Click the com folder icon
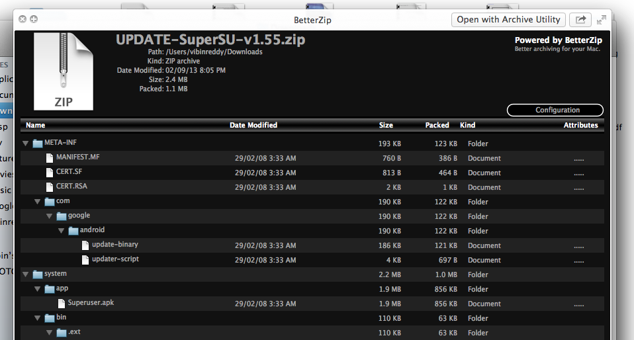This screenshot has width=634, height=340. click(x=50, y=201)
